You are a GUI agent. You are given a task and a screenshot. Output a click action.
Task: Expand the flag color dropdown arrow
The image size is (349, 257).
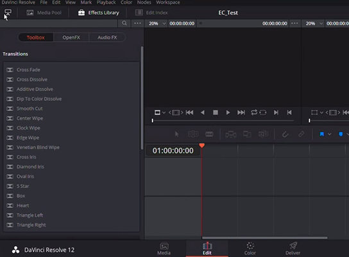pos(330,134)
